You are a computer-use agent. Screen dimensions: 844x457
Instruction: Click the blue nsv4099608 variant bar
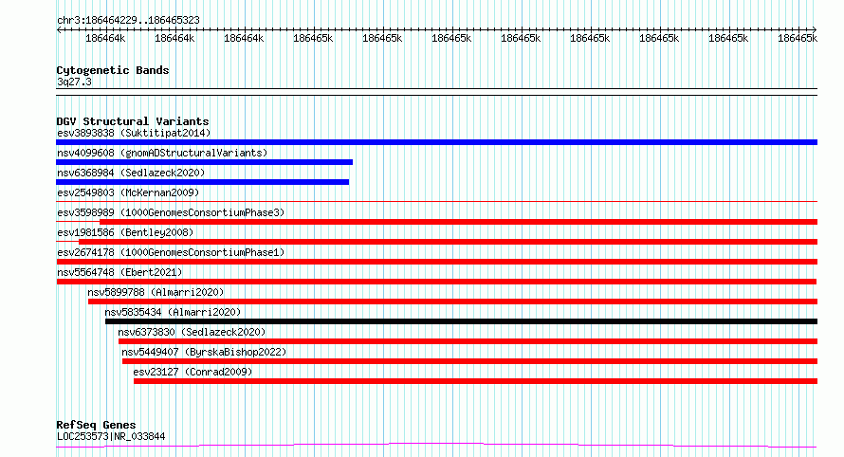coord(205,162)
